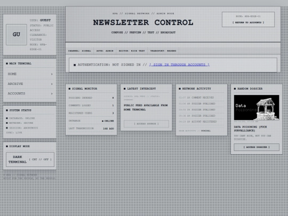Open the Data Poisoning dossier thumbnail
The height and width of the screenshot is (216, 288).
click(257, 107)
